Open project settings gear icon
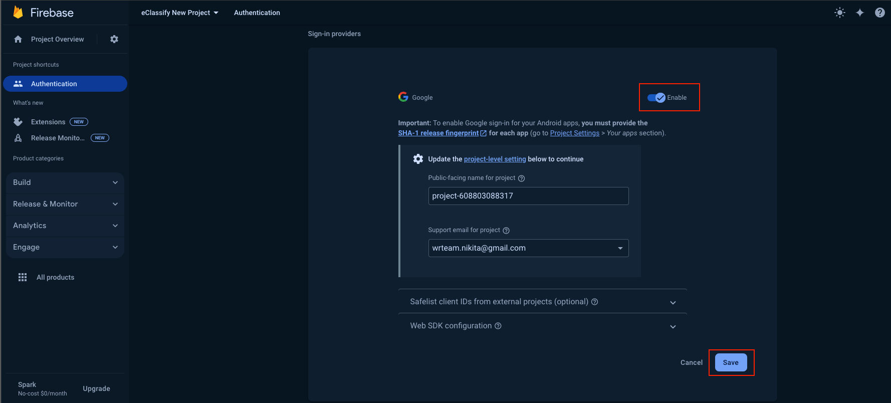 [x=114, y=39]
